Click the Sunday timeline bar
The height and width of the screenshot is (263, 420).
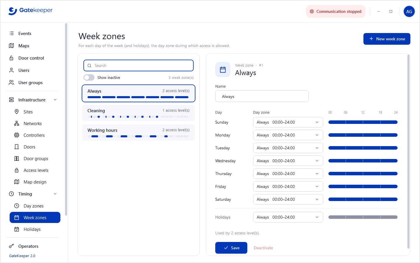point(363,122)
